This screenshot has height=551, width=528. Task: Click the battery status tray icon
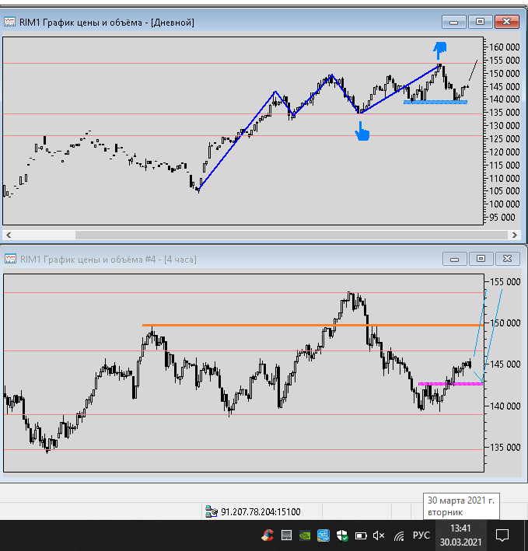click(x=361, y=536)
